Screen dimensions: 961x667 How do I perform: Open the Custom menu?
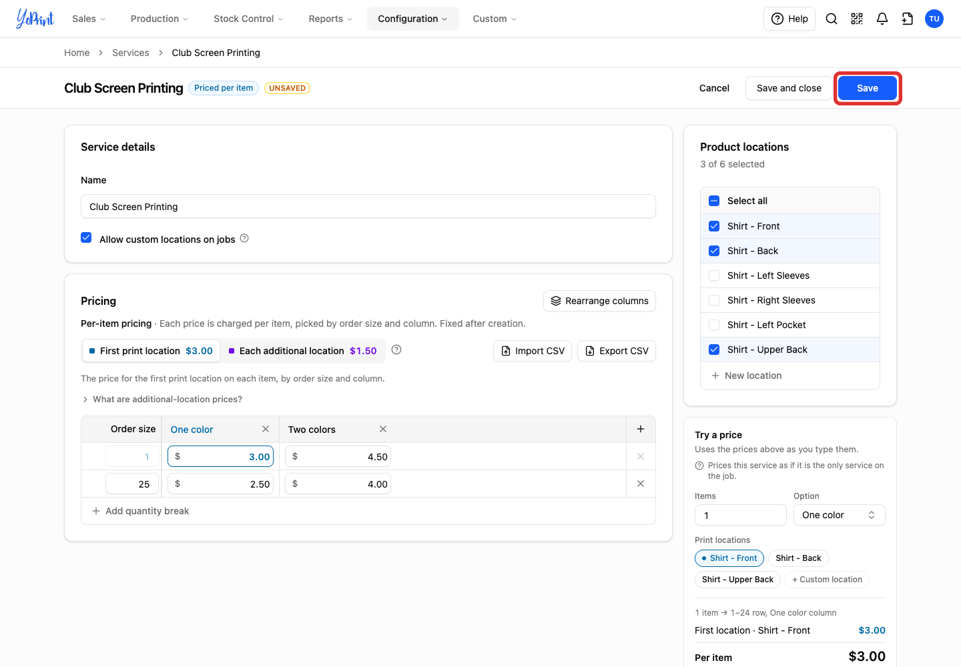[x=495, y=19]
